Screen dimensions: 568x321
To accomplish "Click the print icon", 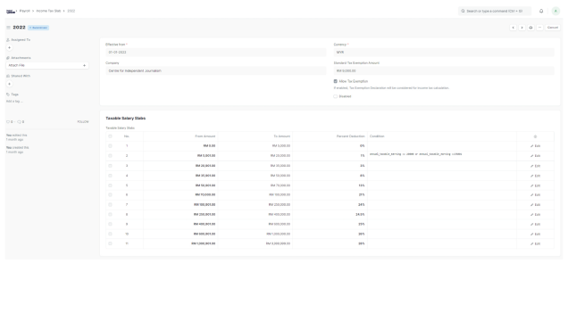I will pyautogui.click(x=530, y=28).
